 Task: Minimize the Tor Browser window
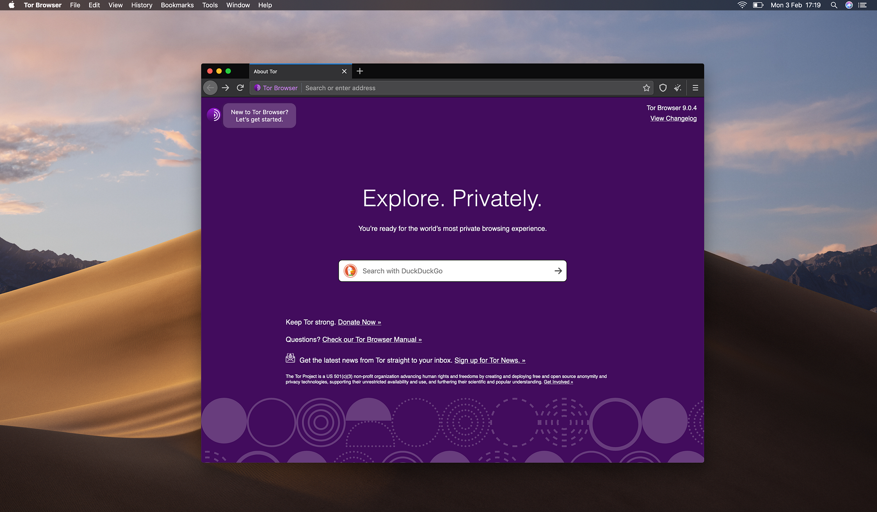pyautogui.click(x=219, y=71)
